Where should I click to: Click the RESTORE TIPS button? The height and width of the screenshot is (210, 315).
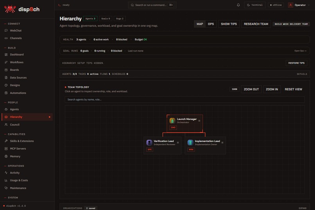(x=296, y=63)
